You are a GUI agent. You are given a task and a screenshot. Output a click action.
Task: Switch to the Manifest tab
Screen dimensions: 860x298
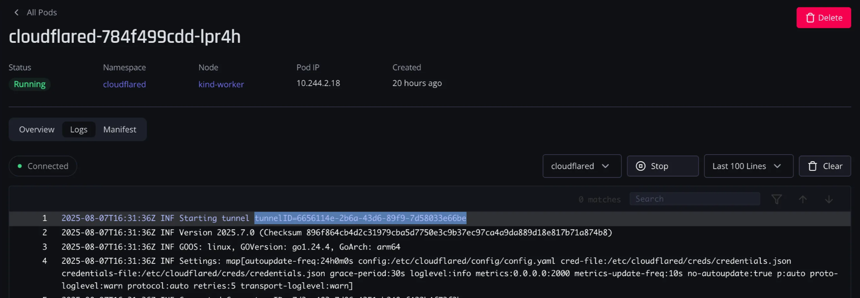coord(120,129)
